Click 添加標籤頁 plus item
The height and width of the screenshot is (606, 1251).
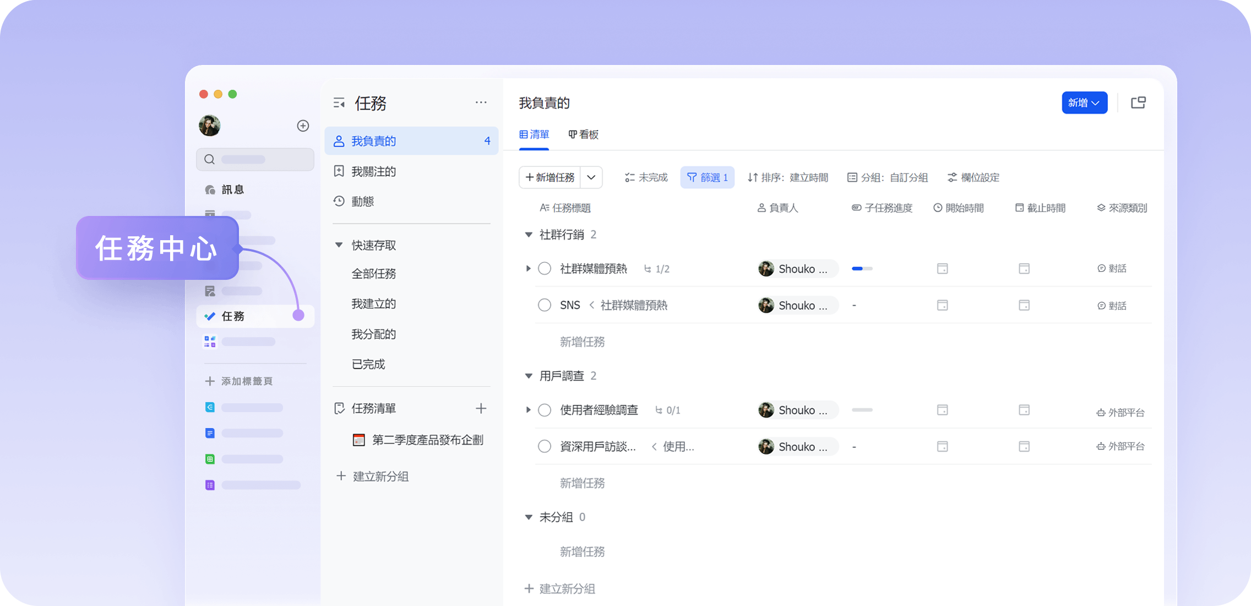click(x=239, y=381)
